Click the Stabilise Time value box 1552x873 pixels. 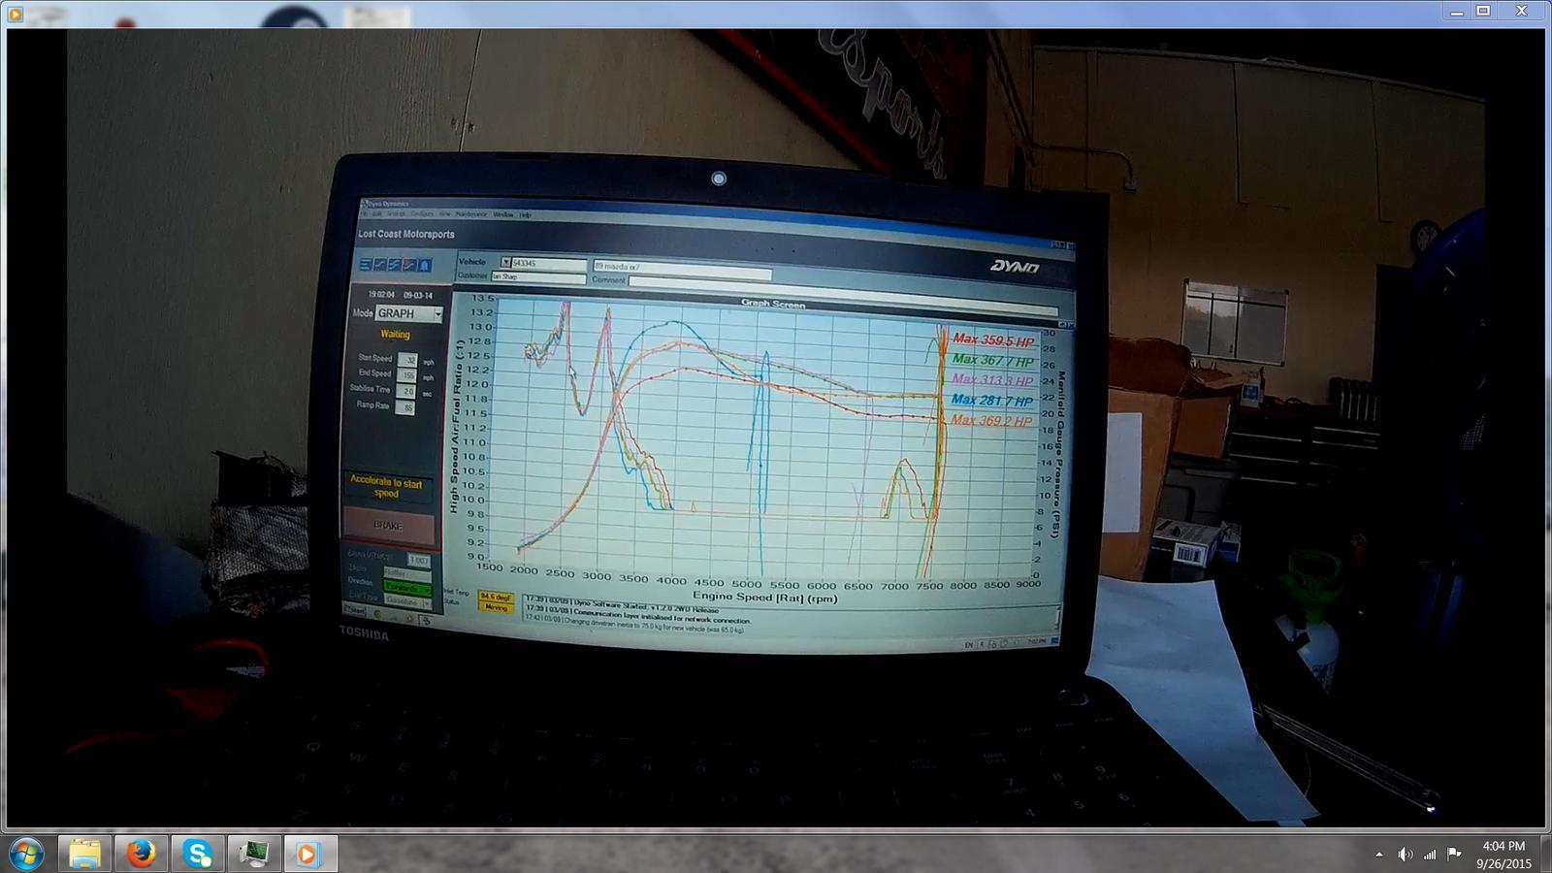click(x=407, y=391)
